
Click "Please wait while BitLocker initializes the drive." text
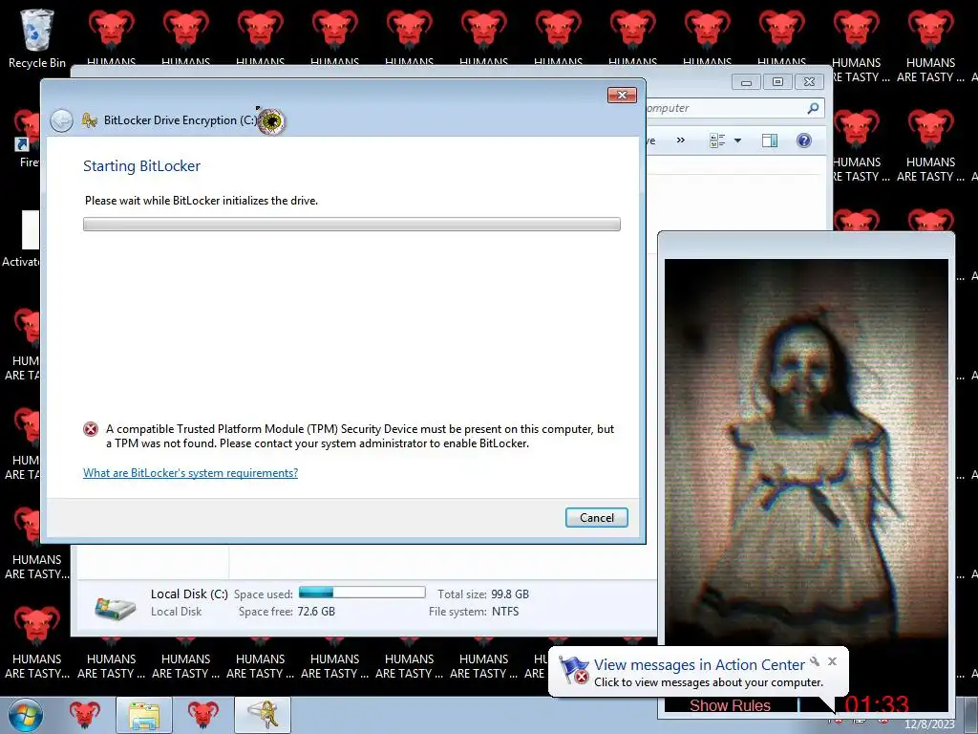pos(202,201)
